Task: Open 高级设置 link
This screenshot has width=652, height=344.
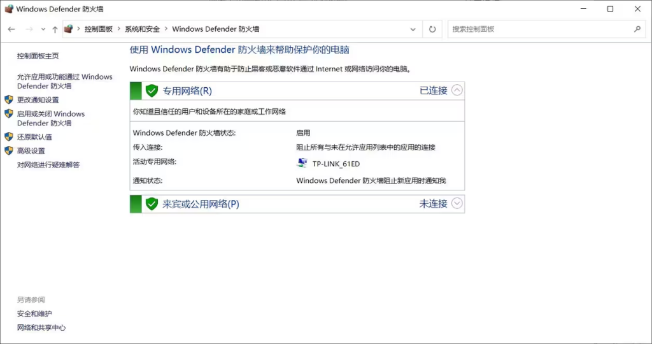Action: (31, 151)
